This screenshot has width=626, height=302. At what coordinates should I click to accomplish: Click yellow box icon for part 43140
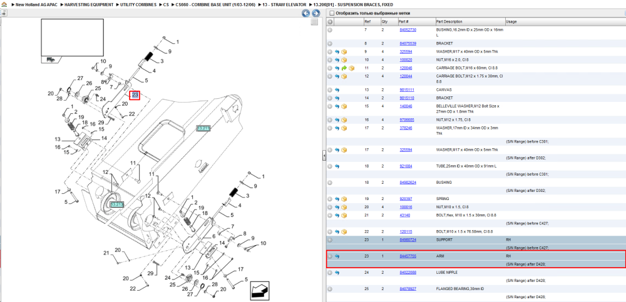click(x=344, y=216)
